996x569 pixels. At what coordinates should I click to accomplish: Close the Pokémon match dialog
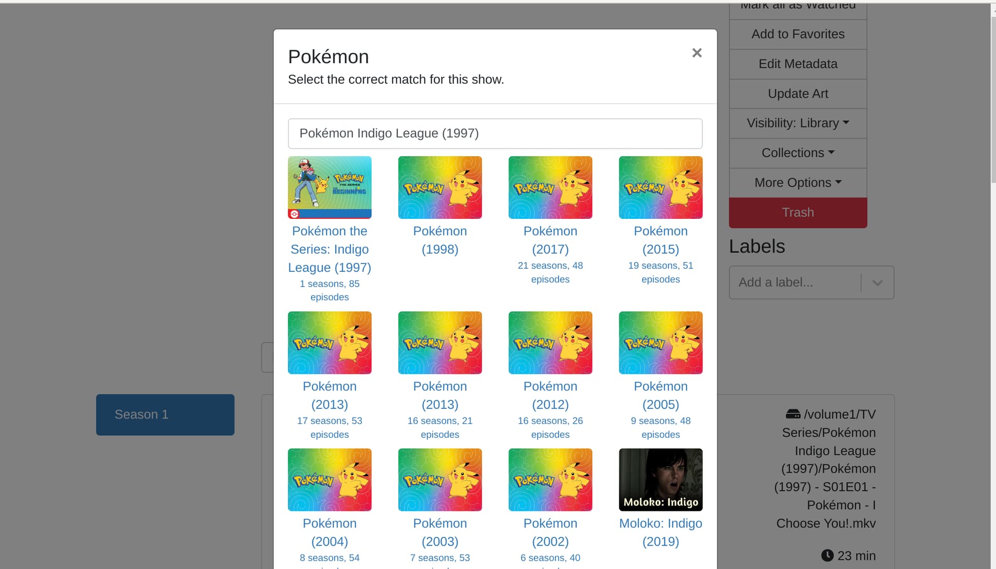pos(697,53)
